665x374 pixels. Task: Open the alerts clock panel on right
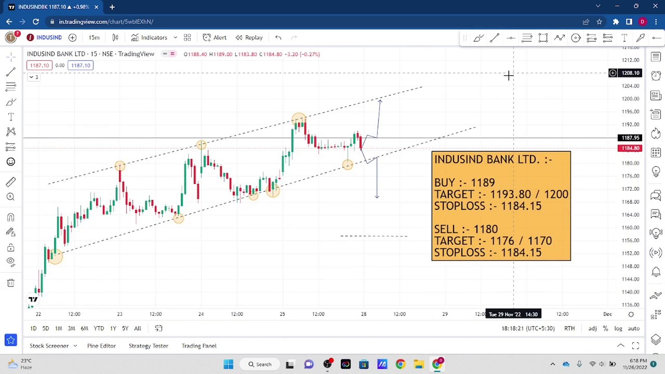click(656, 76)
